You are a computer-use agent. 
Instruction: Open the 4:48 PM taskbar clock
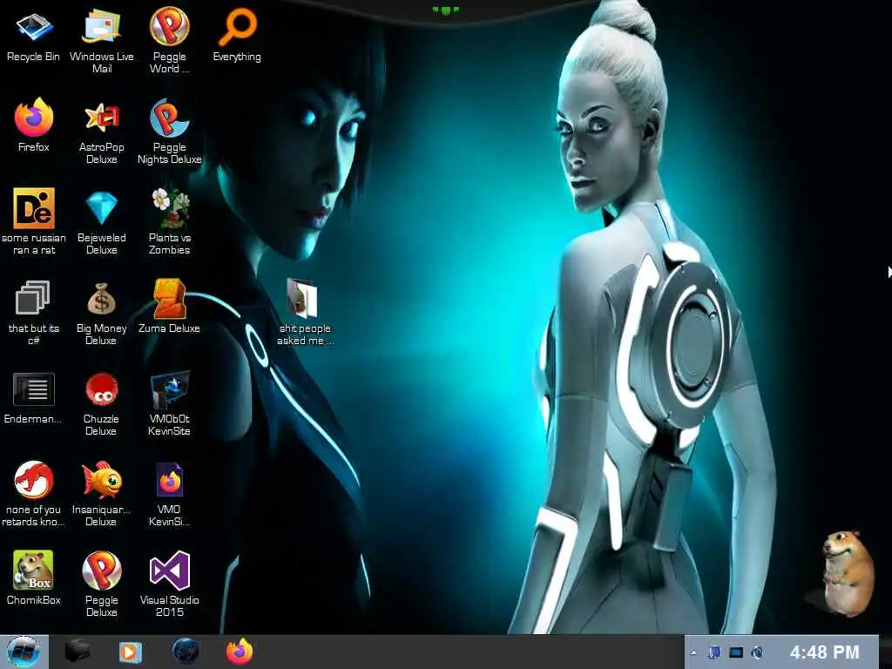point(824,652)
